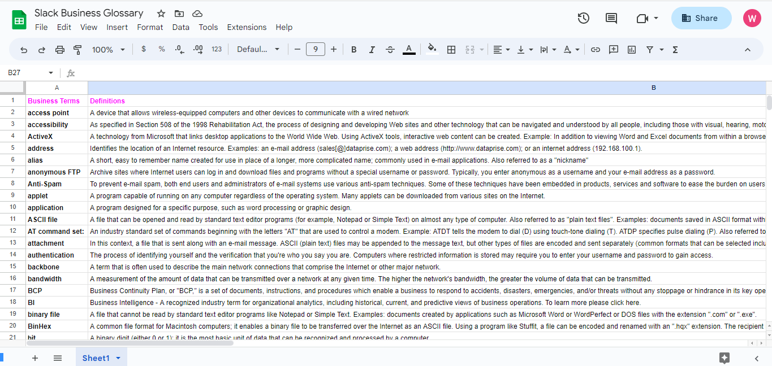Move document with the folder icon

pyautogui.click(x=179, y=13)
